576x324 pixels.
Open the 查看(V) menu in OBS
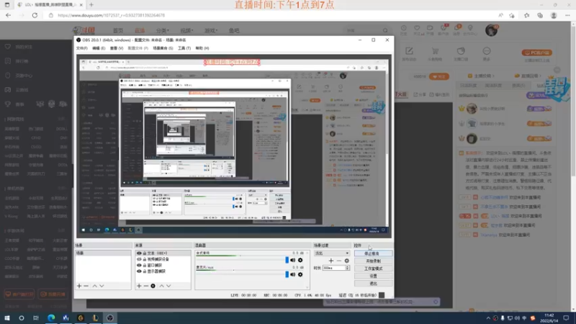click(117, 48)
